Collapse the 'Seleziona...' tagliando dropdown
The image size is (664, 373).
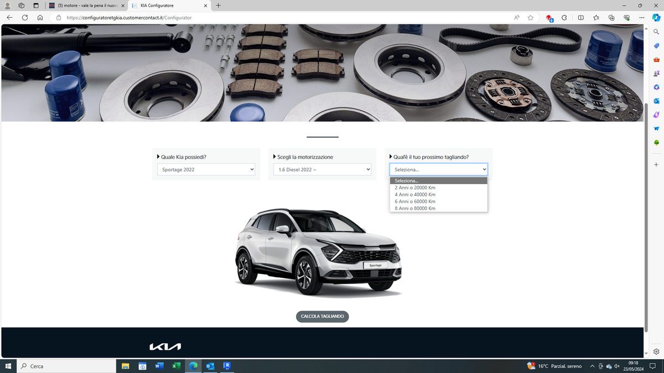click(438, 170)
